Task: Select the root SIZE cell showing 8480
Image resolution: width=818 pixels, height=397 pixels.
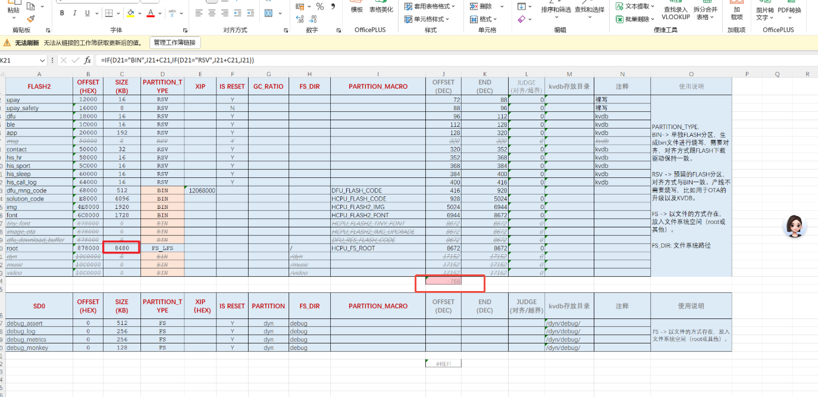Action: pyautogui.click(x=121, y=248)
